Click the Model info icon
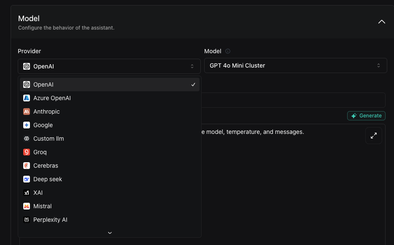This screenshot has width=394, height=245. (x=228, y=51)
